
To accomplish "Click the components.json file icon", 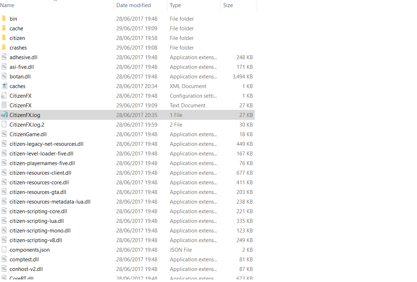I will pos(4,249).
